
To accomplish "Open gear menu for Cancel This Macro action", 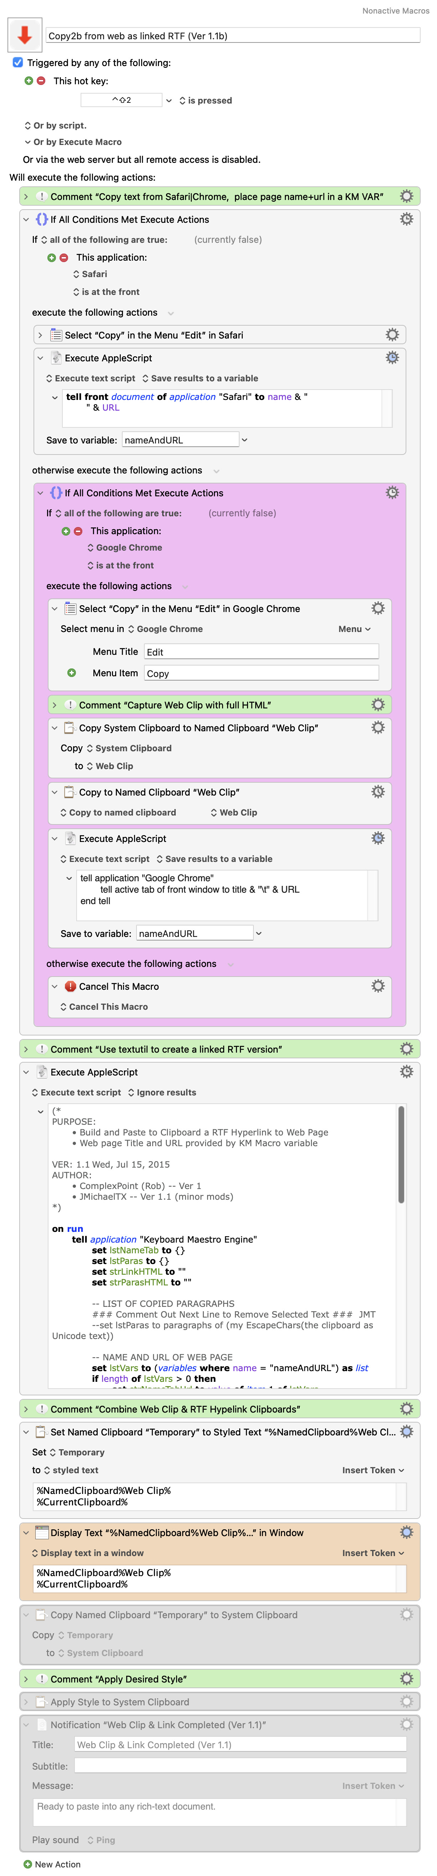I will coord(377,985).
